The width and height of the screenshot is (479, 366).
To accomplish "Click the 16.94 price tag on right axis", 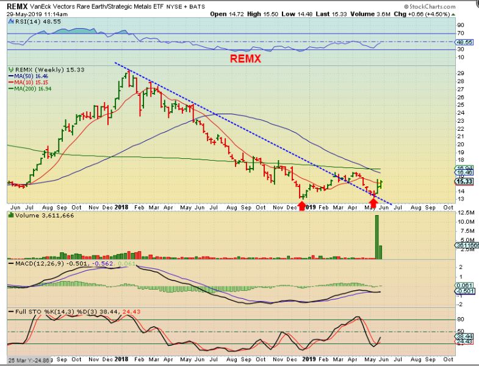I will coord(464,167).
